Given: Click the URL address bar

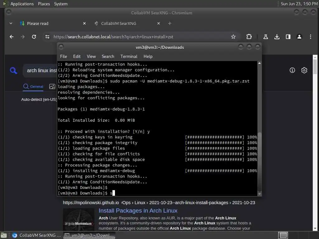Looking at the screenshot, I should point(140,37).
